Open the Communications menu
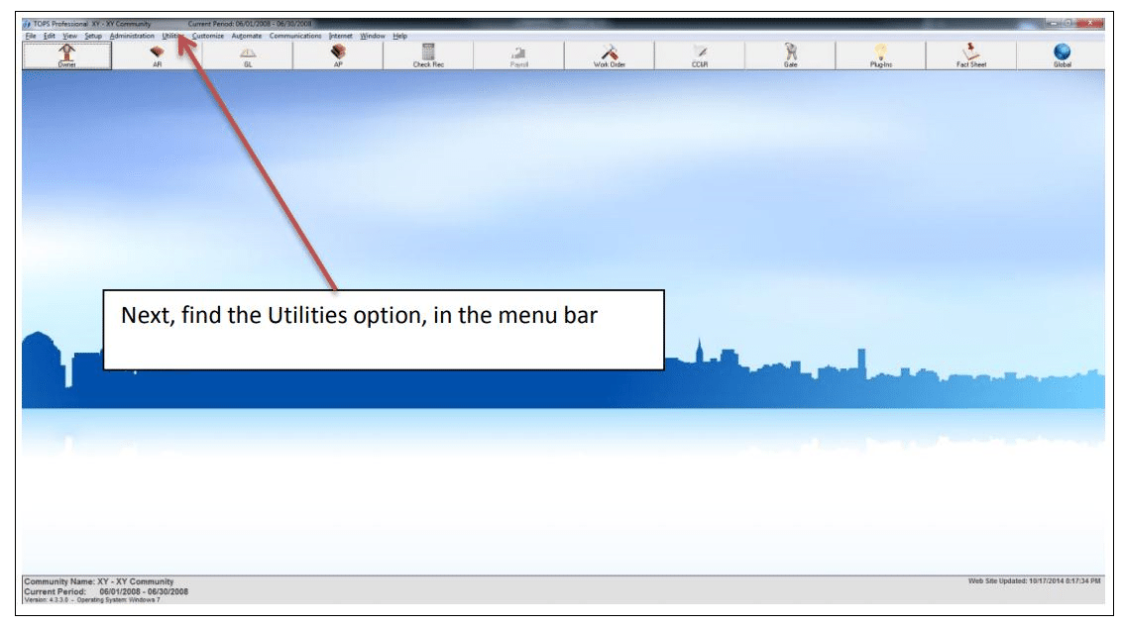1122x626 pixels. [294, 36]
